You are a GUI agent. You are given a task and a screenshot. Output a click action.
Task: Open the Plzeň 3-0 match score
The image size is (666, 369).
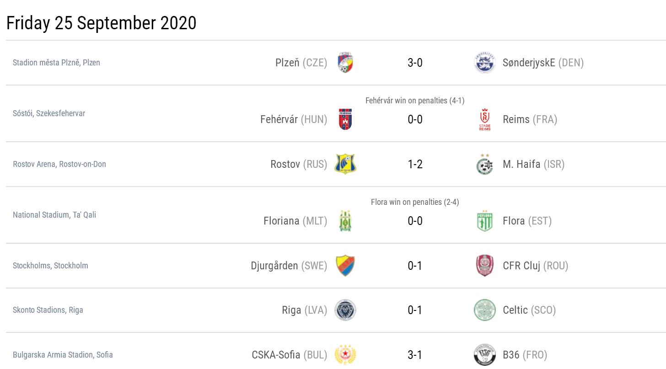[415, 63]
